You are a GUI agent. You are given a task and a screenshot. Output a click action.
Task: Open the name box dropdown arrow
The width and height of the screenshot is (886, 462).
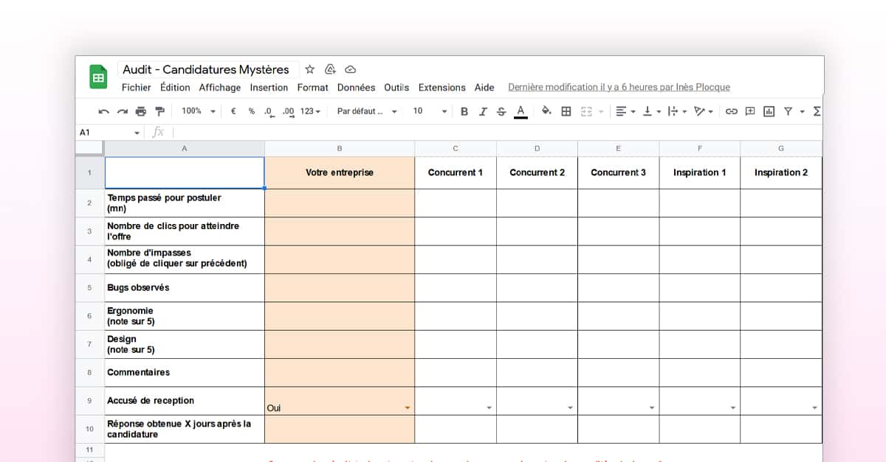tap(137, 133)
